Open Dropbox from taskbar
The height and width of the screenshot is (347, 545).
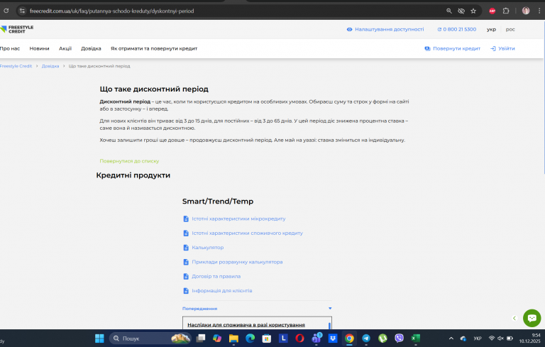click(x=333, y=338)
